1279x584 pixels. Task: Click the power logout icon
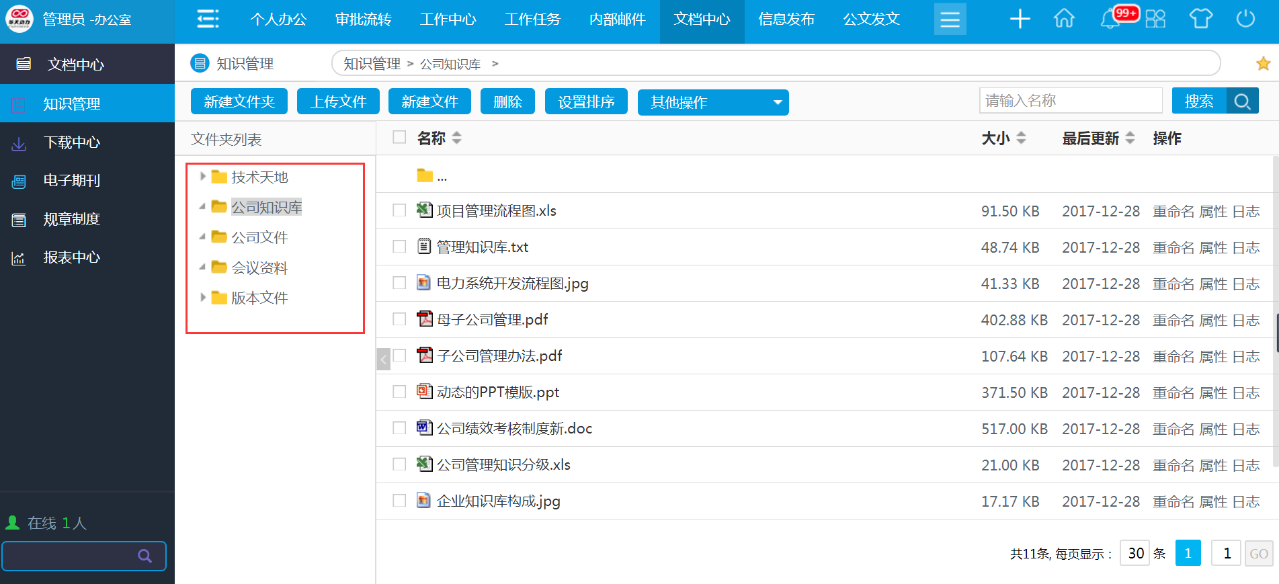click(1245, 19)
